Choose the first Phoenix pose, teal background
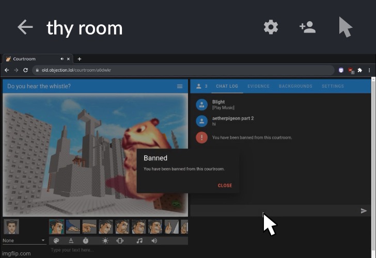Screen dimensions: 376x258 [x=57, y=227]
